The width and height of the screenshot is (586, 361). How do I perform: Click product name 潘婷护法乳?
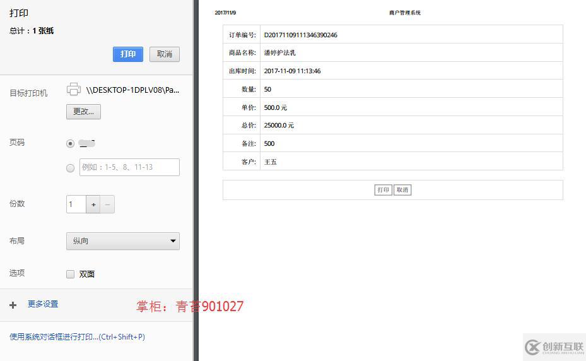[280, 53]
